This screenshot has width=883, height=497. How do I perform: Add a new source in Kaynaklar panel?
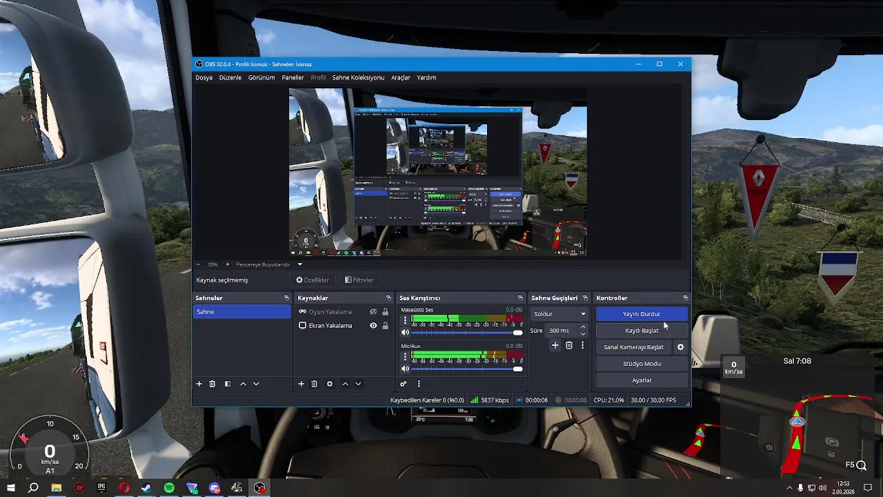click(x=301, y=384)
